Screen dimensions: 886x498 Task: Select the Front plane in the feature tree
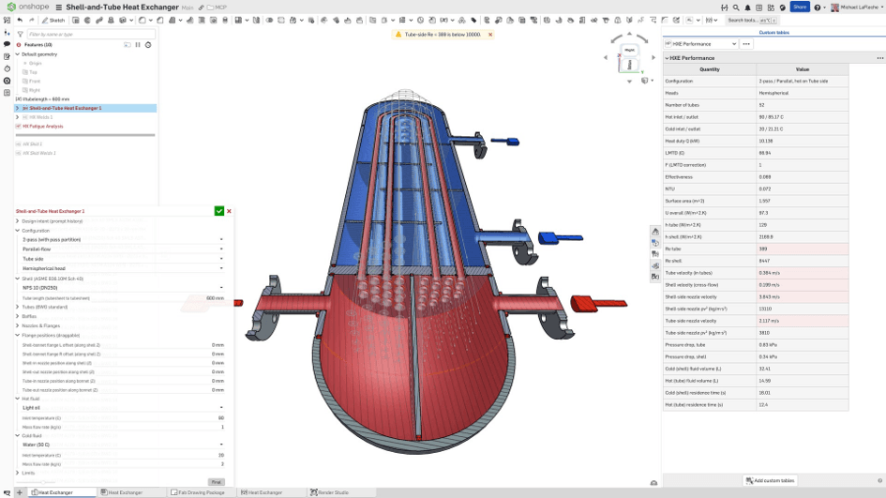34,82
